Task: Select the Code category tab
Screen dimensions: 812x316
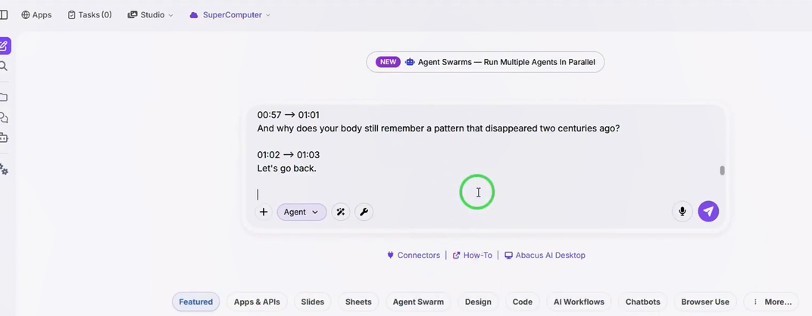Action: (523, 302)
